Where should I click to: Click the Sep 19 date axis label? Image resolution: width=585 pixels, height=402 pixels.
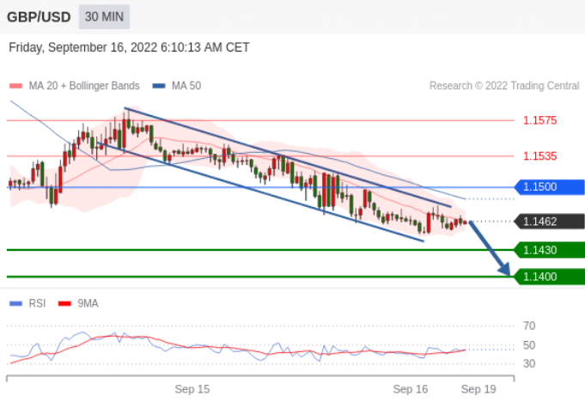click(478, 389)
